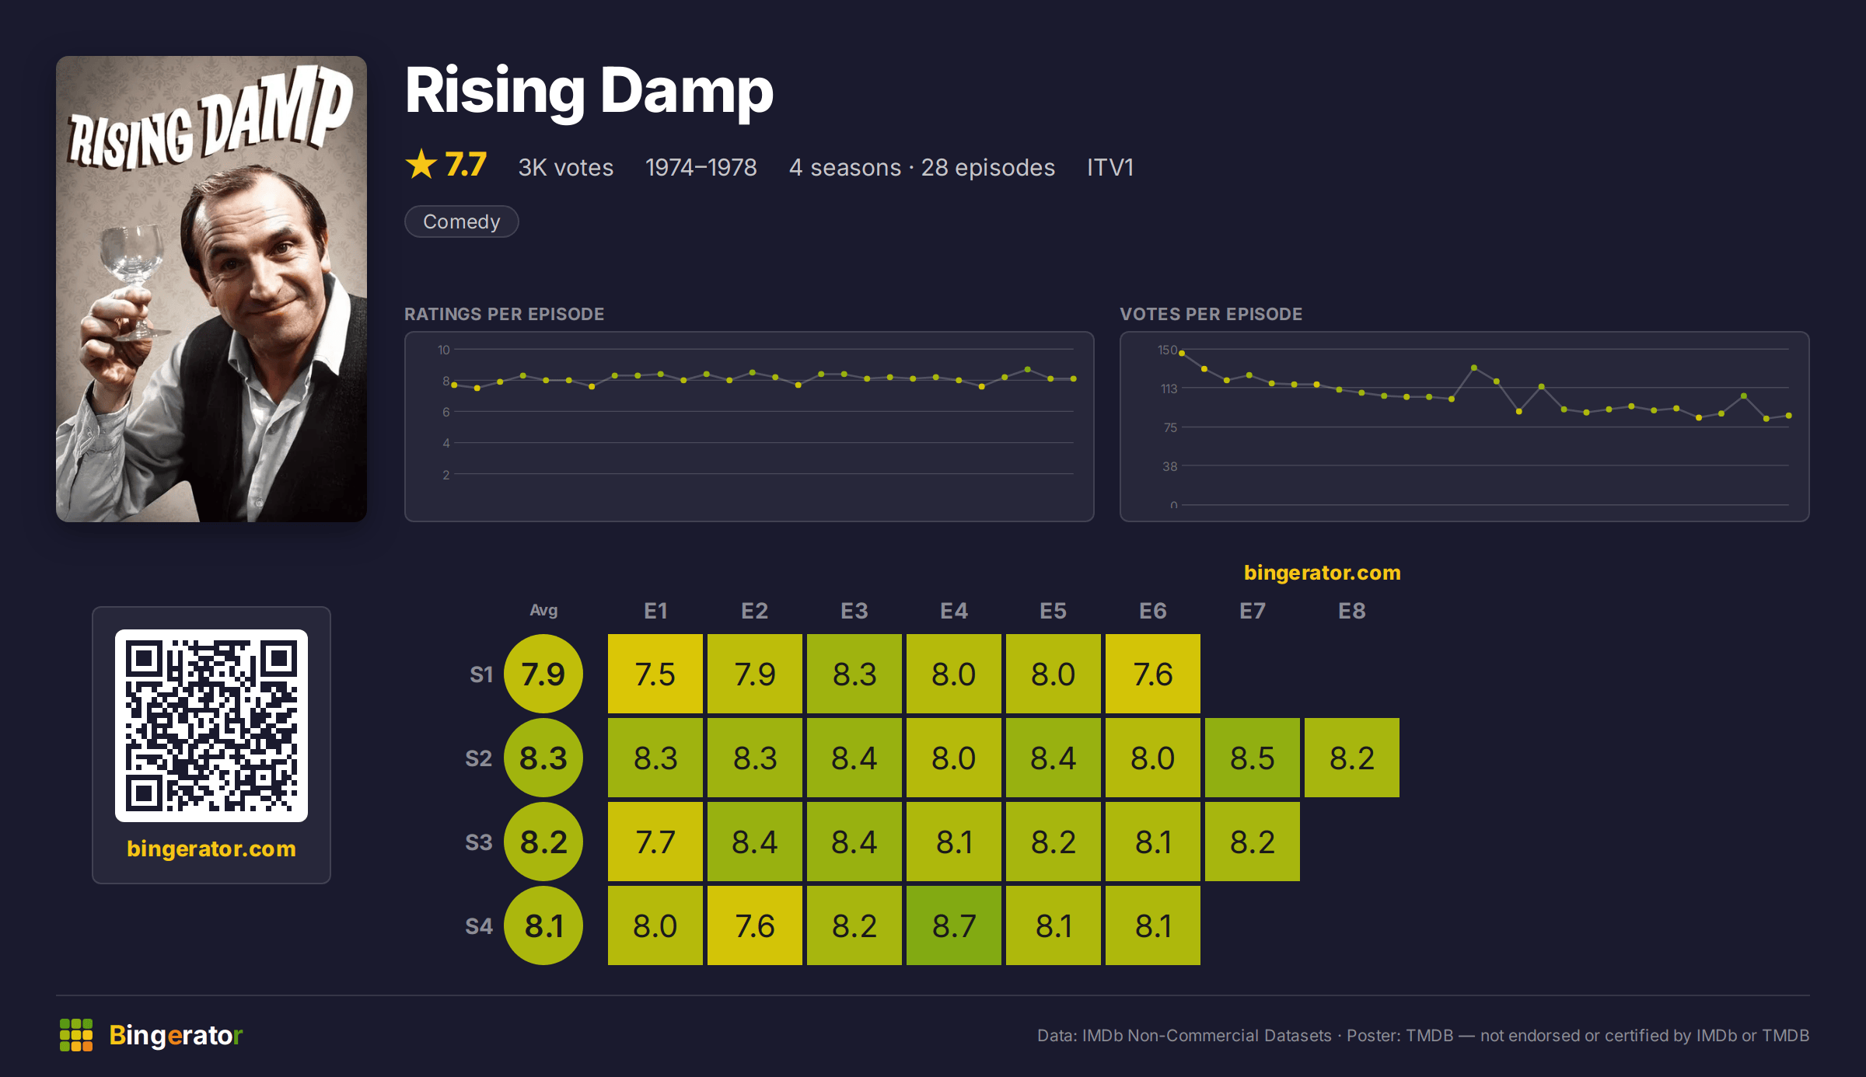The image size is (1866, 1077).
Task: Select the S2 average 8.3 circle
Action: coord(543,758)
